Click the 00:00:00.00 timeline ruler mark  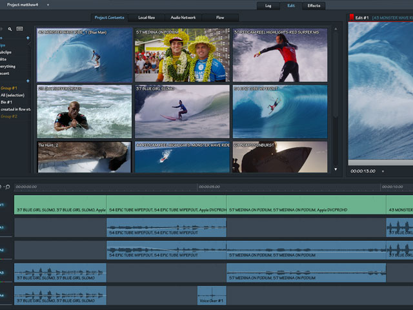click(26, 187)
